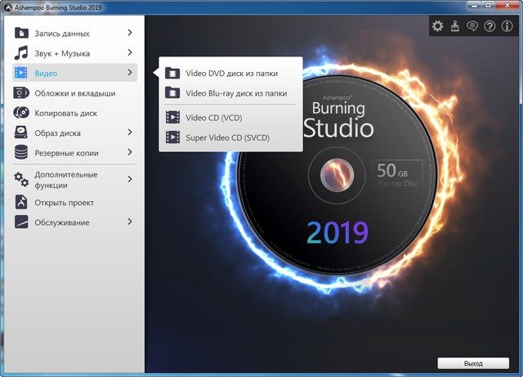
Task: Click the folder icon for Video DVD диск из папки
Action: 172,73
